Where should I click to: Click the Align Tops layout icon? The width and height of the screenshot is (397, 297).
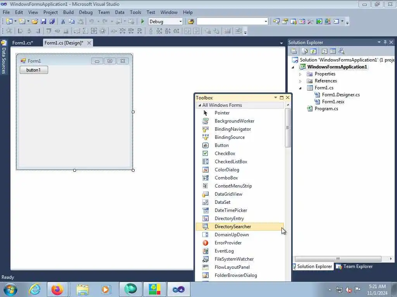[x=49, y=31]
